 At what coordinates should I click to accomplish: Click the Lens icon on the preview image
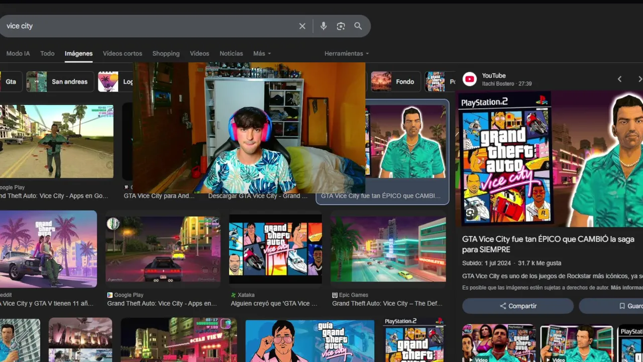470,213
